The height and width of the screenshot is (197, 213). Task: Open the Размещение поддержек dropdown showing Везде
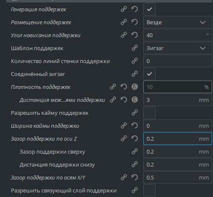click(177, 22)
